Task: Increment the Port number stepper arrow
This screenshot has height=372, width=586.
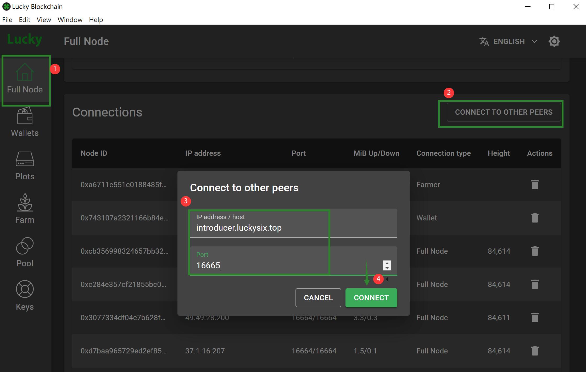Action: tap(387, 263)
